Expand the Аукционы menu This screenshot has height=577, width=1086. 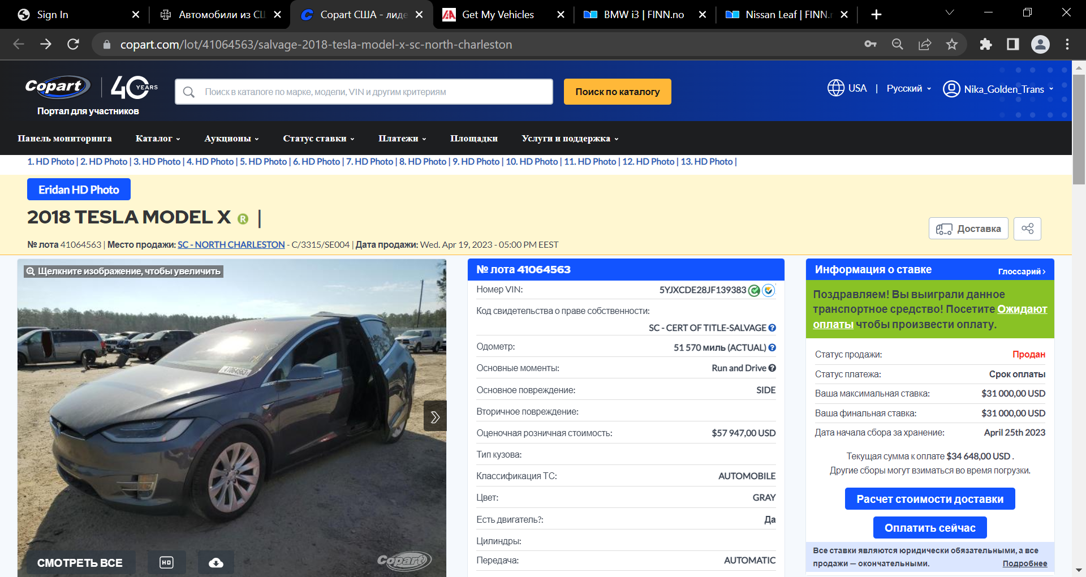231,139
